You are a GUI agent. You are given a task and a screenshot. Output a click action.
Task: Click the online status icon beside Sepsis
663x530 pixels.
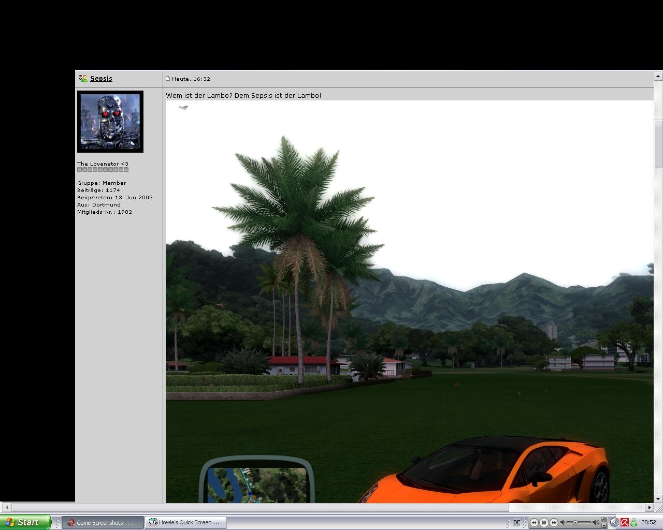83,79
